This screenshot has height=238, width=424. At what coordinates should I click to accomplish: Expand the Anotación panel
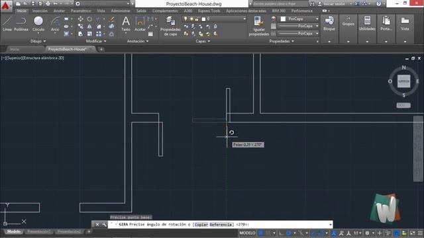coord(138,41)
